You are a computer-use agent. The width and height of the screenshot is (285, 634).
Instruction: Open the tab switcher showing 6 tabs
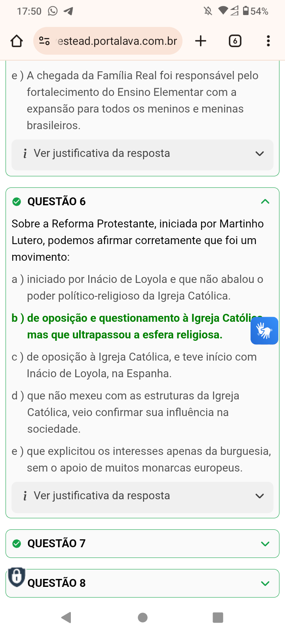pyautogui.click(x=235, y=41)
